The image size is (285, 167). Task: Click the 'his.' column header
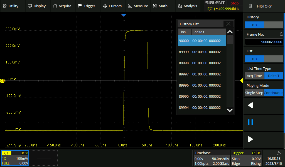(185, 32)
